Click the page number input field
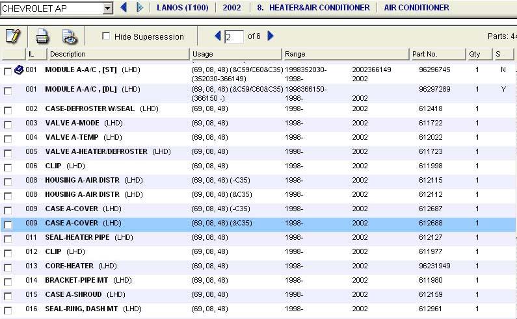 coord(233,36)
